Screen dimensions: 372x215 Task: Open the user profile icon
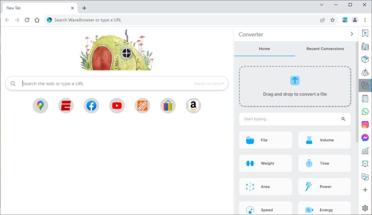click(355, 20)
